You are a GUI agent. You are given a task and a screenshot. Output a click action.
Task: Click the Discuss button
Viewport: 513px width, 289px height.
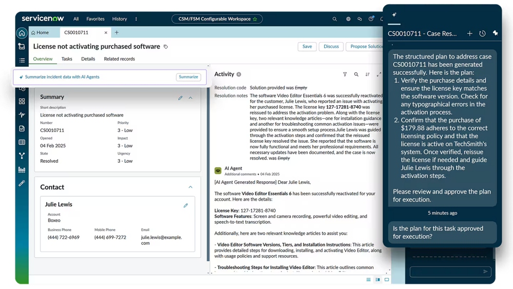coord(331,47)
